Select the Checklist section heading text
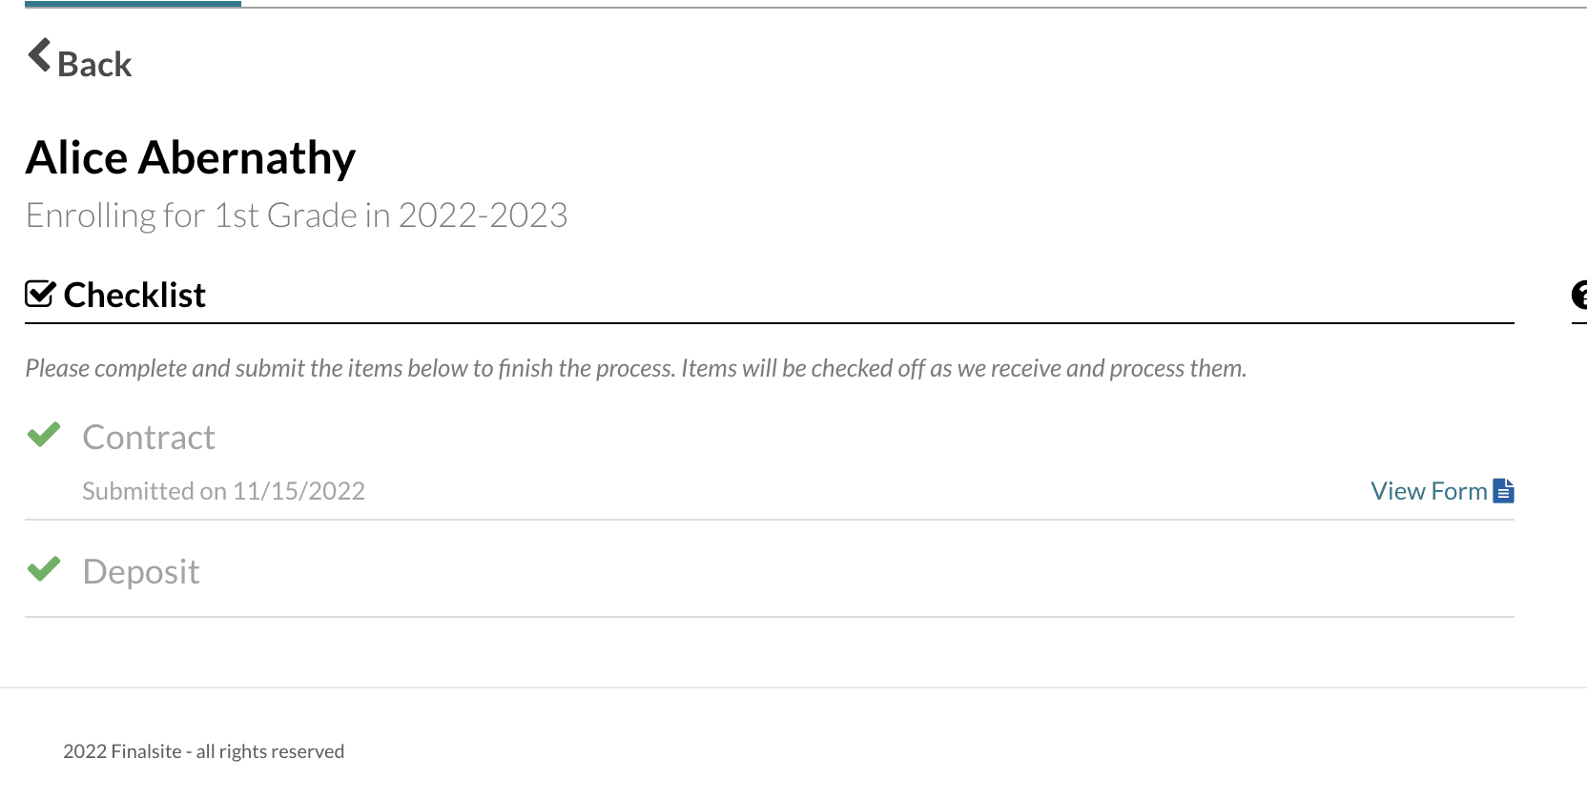 click(x=134, y=296)
